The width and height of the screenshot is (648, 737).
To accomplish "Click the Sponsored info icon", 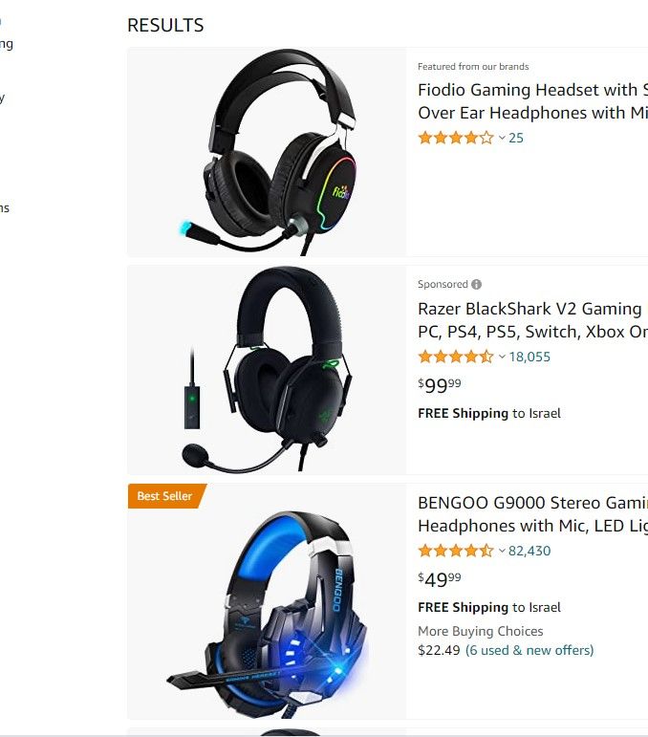I will (x=477, y=284).
